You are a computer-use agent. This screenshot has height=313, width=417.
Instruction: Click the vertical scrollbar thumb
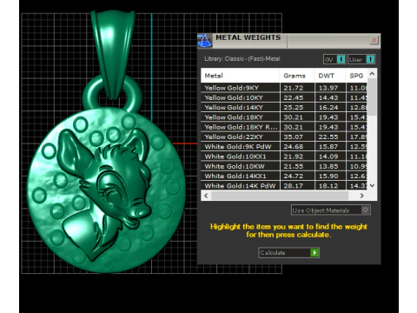point(373,97)
